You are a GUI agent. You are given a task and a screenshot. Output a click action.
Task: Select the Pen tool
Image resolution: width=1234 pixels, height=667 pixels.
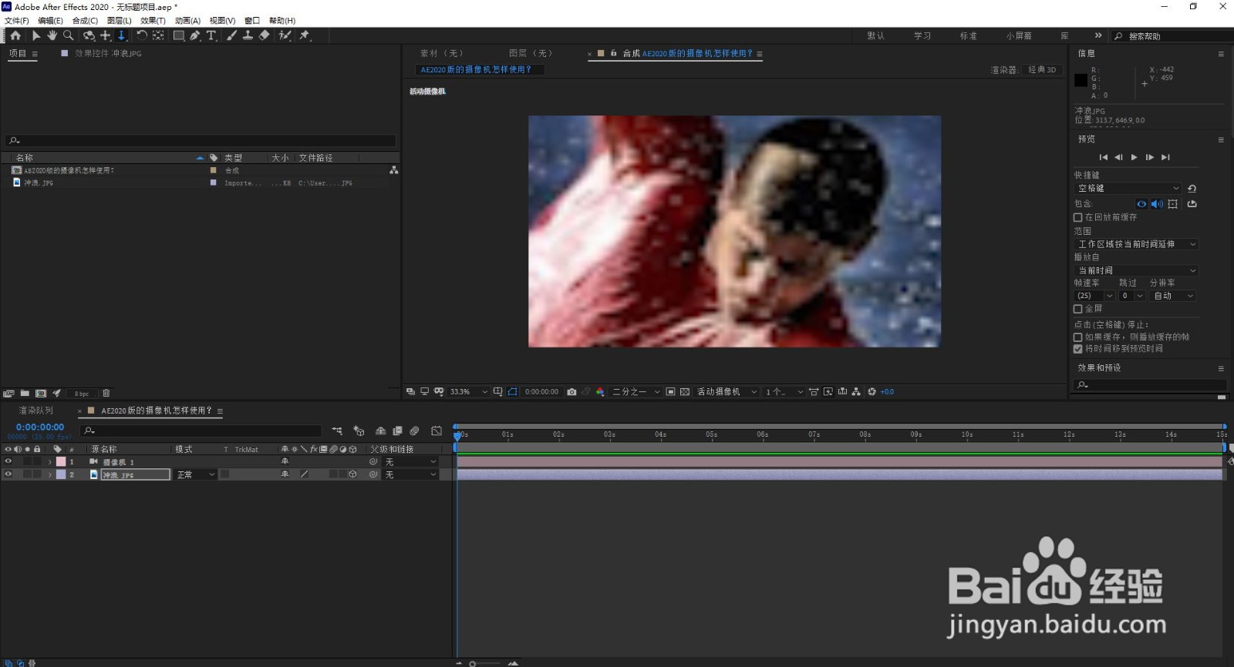tap(195, 35)
